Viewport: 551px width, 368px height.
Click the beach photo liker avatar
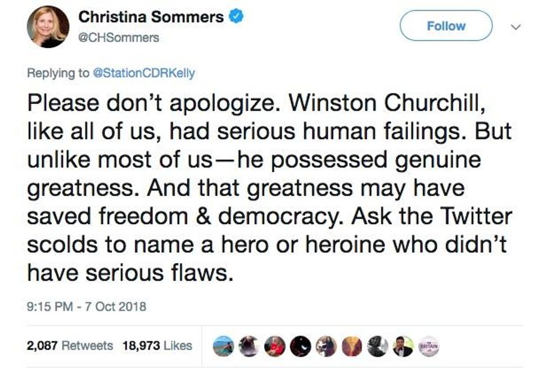click(223, 347)
